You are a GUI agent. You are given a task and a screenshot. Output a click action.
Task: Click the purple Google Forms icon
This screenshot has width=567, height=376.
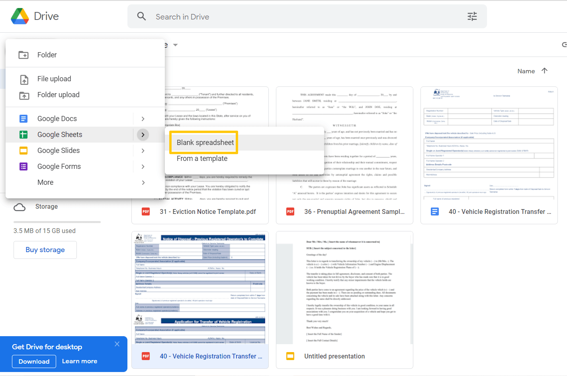(23, 166)
